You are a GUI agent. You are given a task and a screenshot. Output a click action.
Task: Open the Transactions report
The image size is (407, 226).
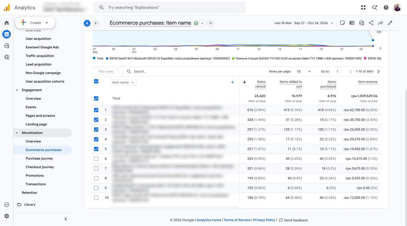[x=36, y=184]
